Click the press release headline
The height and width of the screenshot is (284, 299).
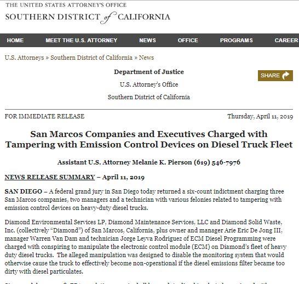(149, 139)
